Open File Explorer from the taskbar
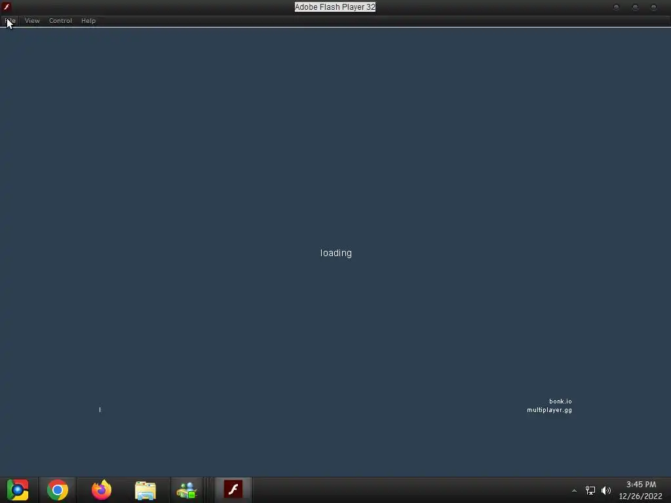The image size is (671, 503). click(145, 490)
